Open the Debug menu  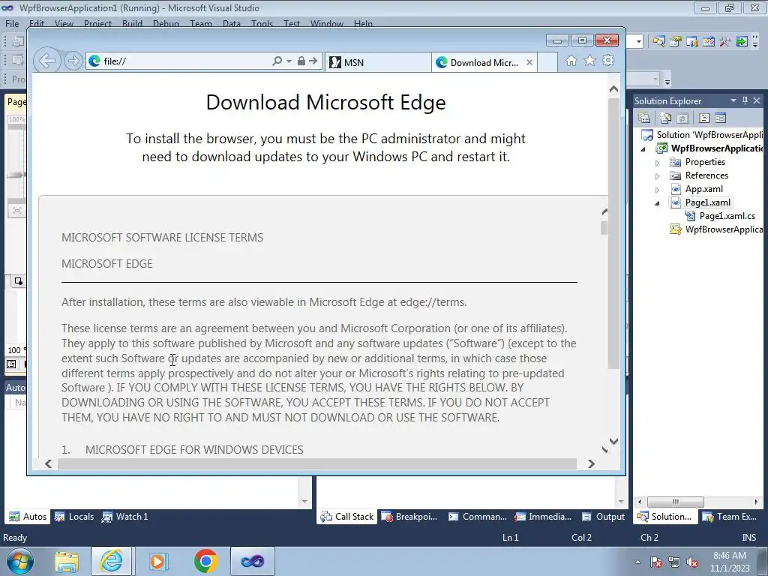[x=166, y=23]
